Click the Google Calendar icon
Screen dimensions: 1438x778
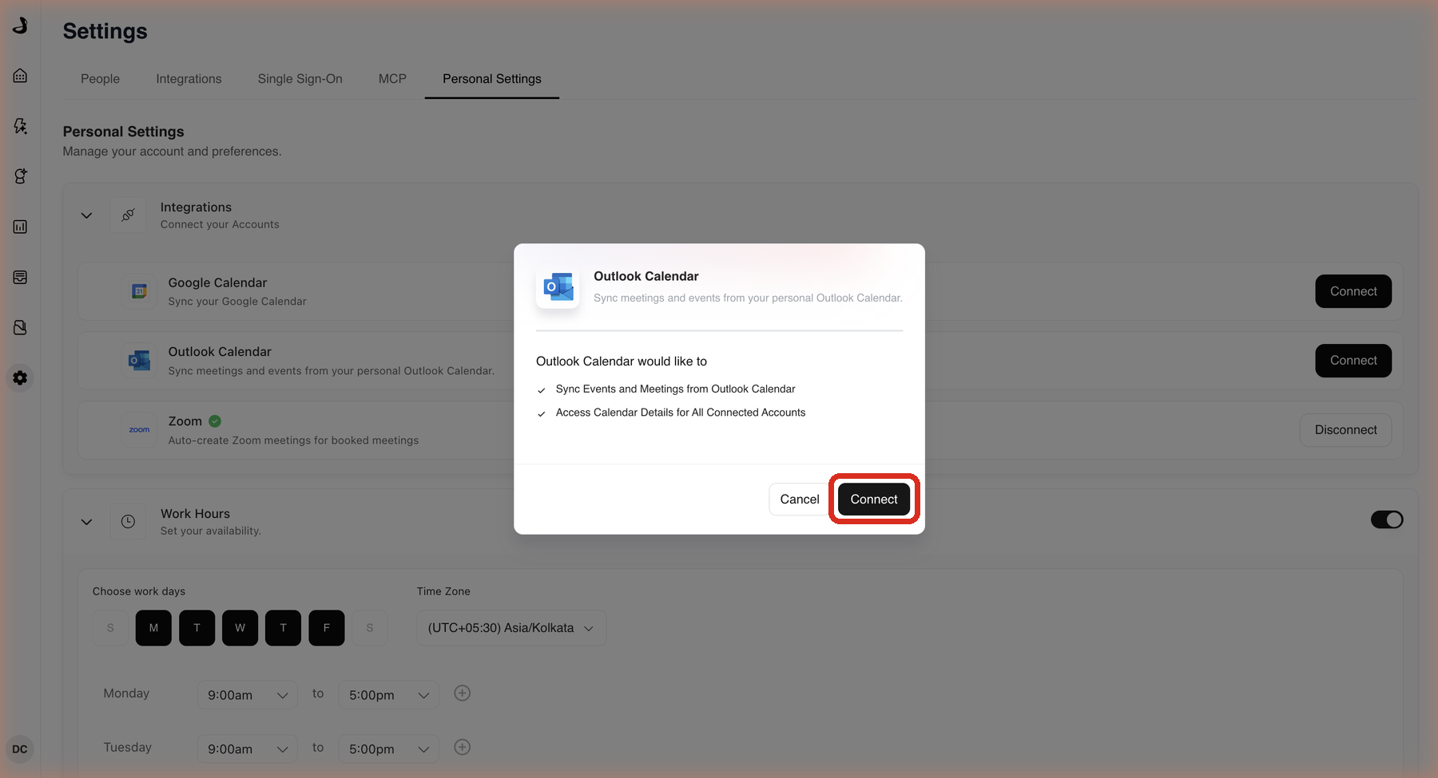coord(139,291)
